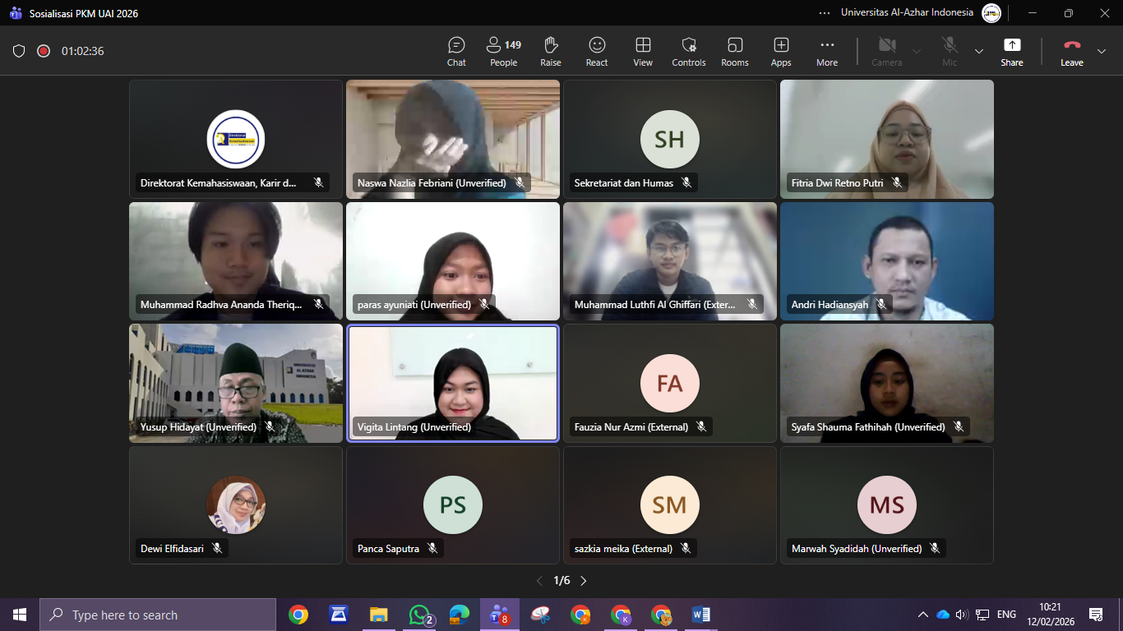The width and height of the screenshot is (1123, 631).
Task: Open the React emoji menu
Action: tap(597, 51)
